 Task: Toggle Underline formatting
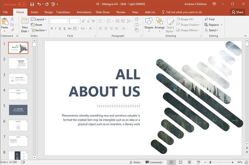(x=60, y=28)
